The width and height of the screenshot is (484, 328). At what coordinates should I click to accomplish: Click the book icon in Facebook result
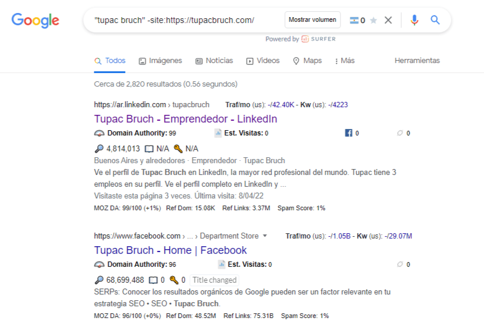click(x=153, y=280)
